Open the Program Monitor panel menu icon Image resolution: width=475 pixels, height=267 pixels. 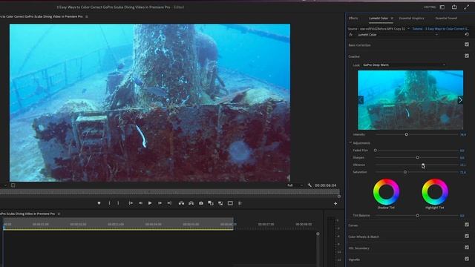point(87,16)
